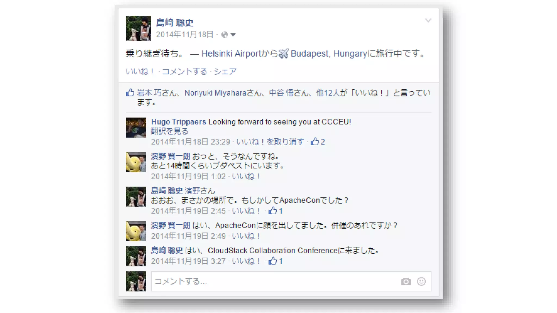Click the airplane icon before Budapest

point(283,54)
